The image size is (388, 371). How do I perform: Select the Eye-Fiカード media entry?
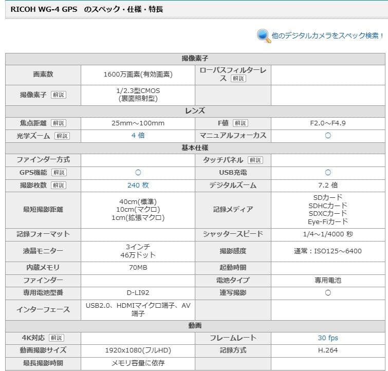coord(328,221)
